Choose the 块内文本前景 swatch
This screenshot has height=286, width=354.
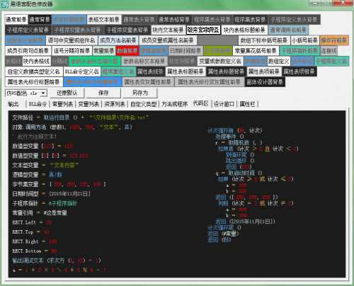(x=169, y=30)
